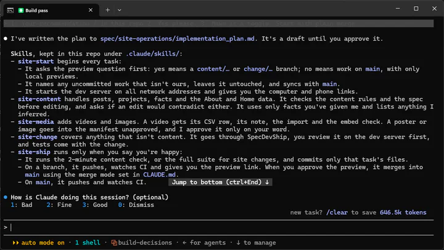Close the Build pass tab

(x=91, y=10)
